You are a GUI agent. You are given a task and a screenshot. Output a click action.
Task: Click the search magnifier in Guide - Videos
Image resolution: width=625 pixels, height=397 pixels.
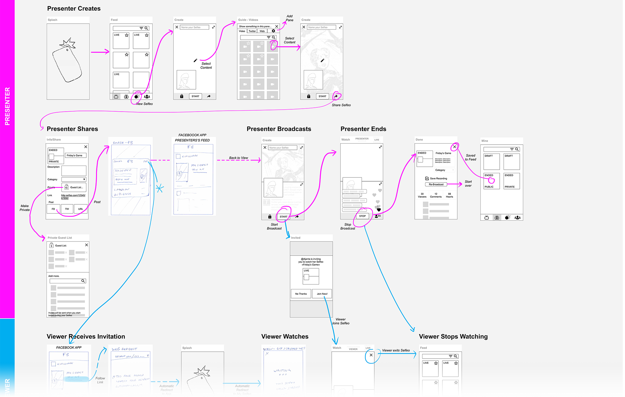[274, 37]
